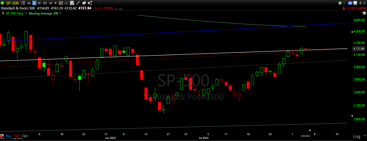Click the share chart icon
This screenshot has width=367, height=141.
coord(90,3)
